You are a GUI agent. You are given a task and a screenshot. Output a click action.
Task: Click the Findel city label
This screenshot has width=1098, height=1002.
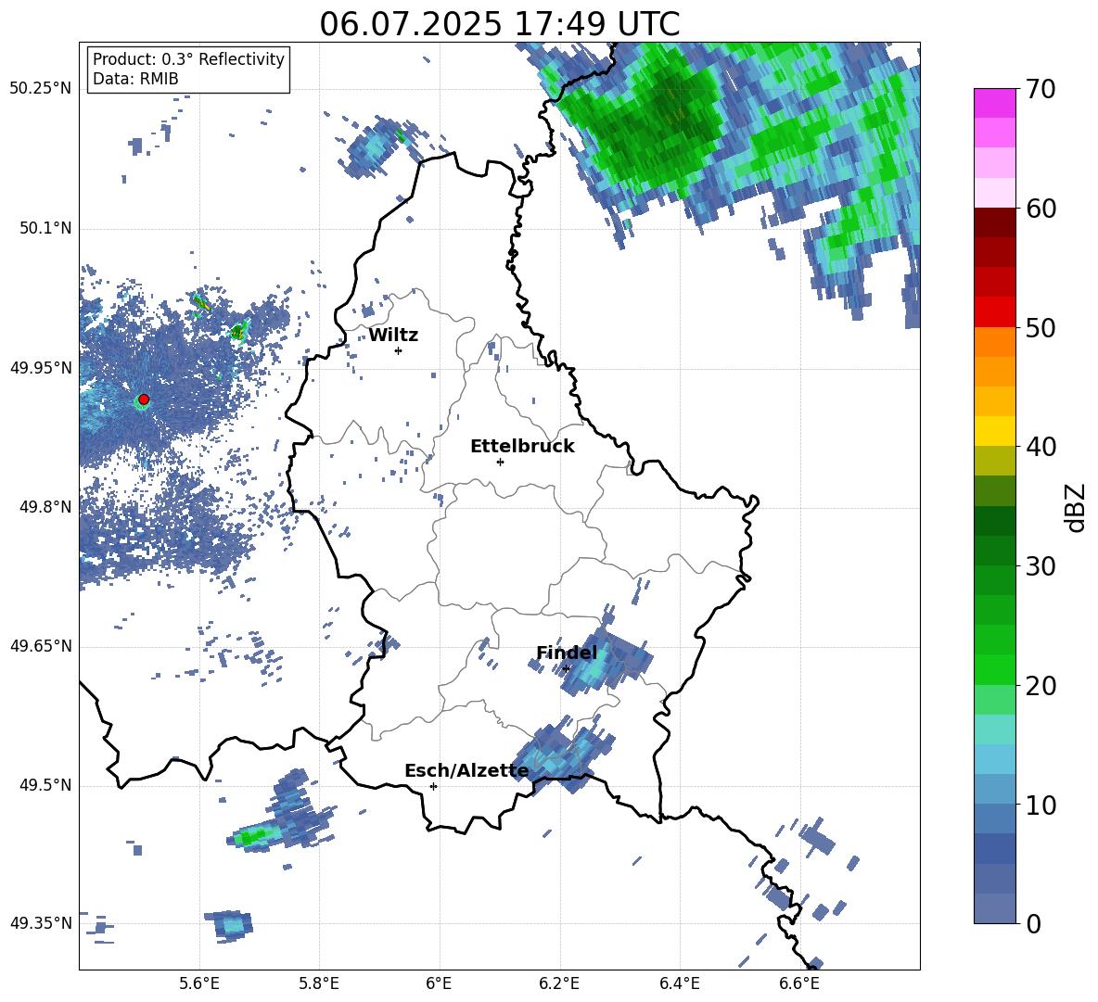(x=567, y=653)
